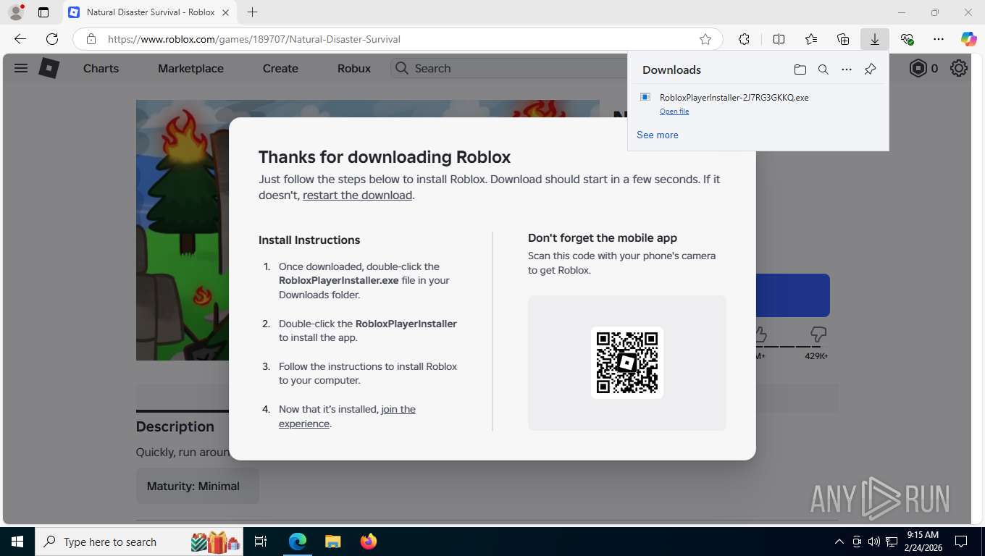Go to Marketplace
This screenshot has width=985, height=556.
[x=190, y=68]
